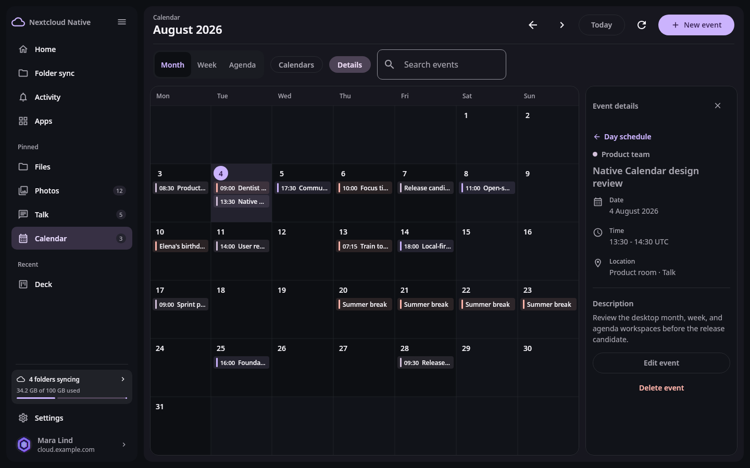The width and height of the screenshot is (750, 468).
Task: Collapse sidebar with hamburger menu icon
Action: click(122, 22)
